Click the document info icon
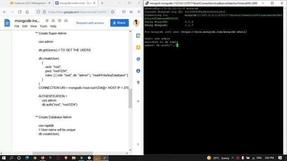 click(60, 21)
